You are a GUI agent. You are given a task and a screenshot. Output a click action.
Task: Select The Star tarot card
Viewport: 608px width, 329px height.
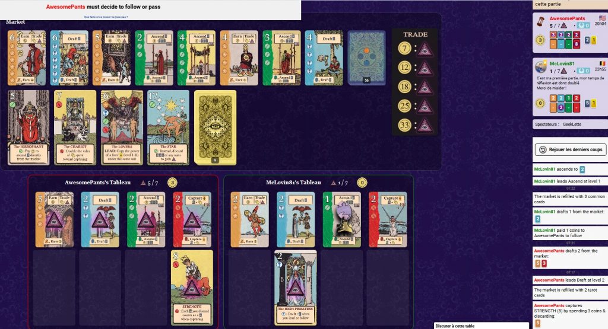168,127
